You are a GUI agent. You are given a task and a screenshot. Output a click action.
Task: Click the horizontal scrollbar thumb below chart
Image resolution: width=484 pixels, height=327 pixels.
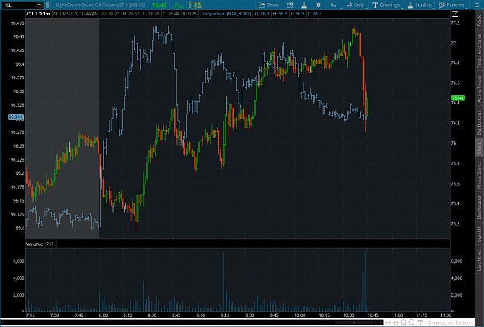(354, 322)
